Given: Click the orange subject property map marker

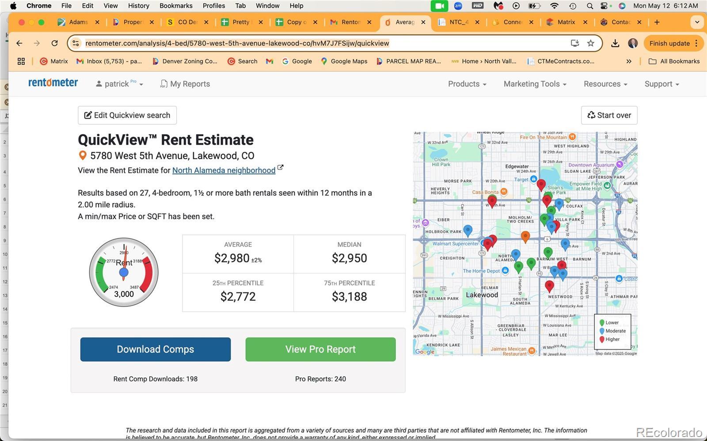Looking at the screenshot, I should pyautogui.click(x=525, y=237).
